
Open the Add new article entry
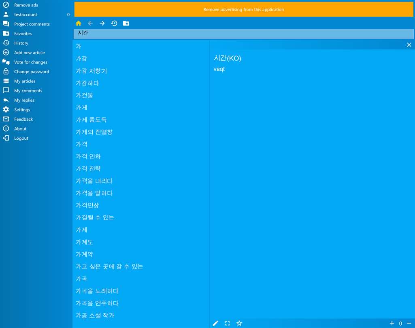tap(36, 52)
